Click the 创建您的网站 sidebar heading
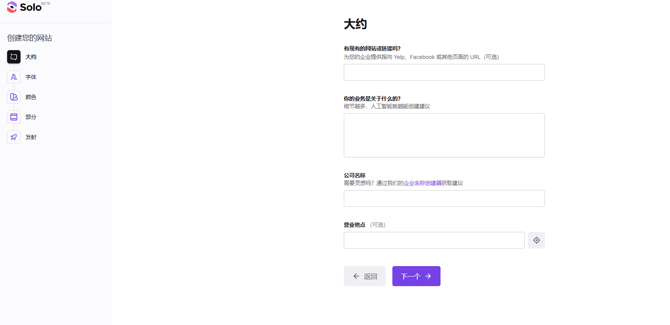 pos(30,38)
